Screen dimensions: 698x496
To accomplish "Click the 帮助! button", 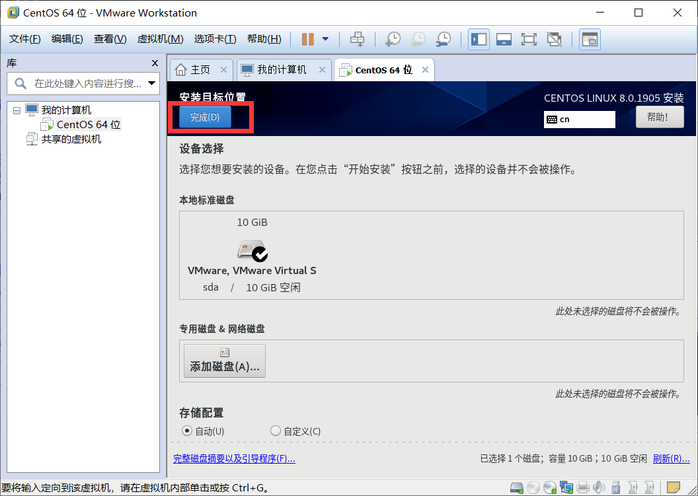I will click(659, 118).
